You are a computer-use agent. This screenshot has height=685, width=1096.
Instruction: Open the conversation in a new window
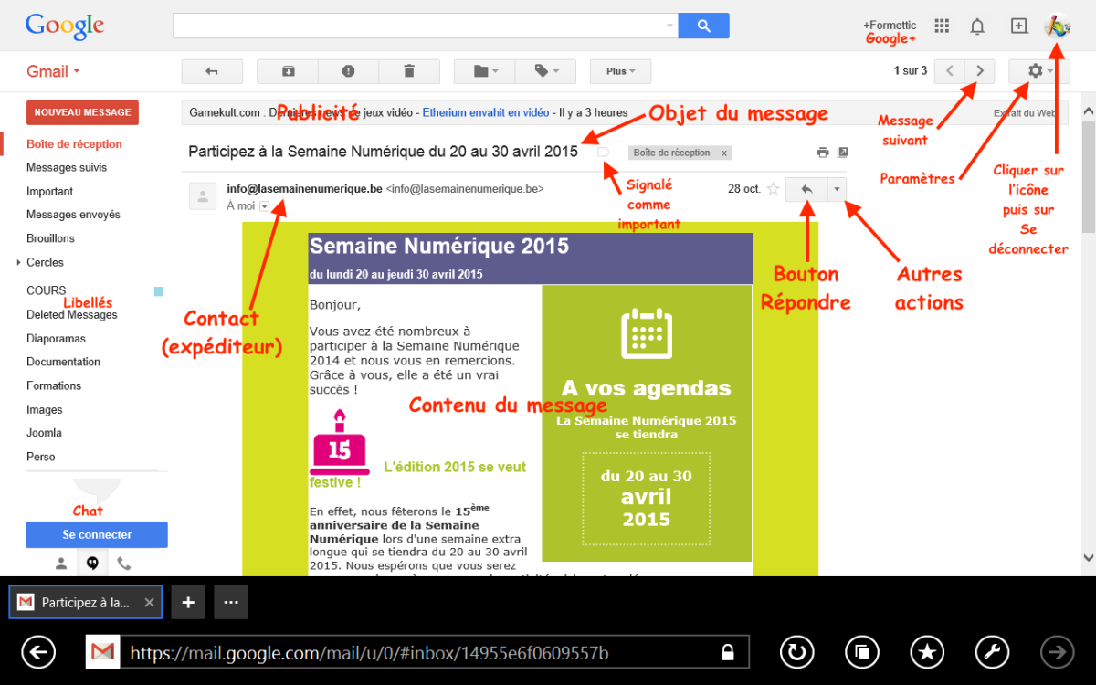point(843,153)
